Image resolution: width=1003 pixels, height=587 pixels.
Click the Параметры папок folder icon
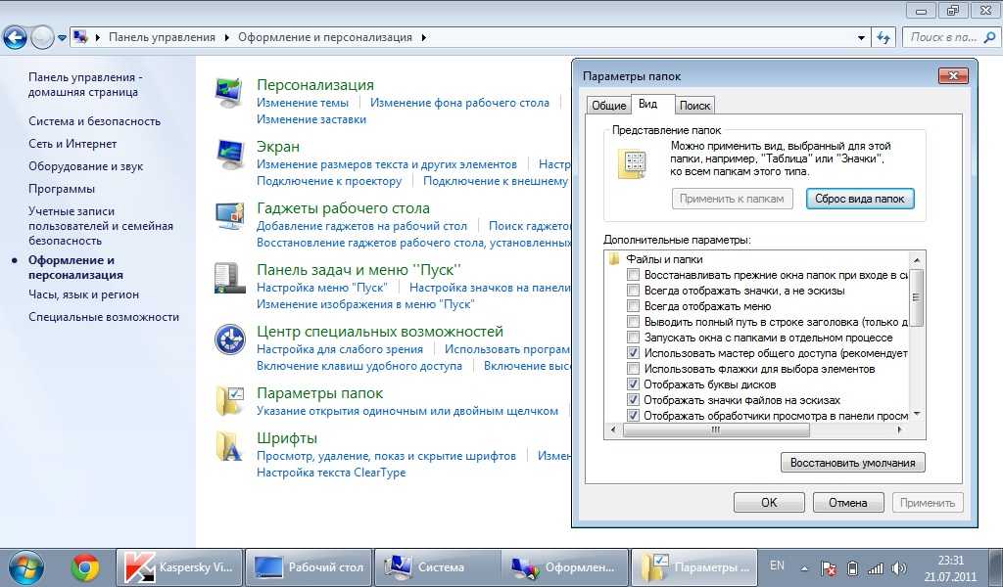tap(229, 401)
